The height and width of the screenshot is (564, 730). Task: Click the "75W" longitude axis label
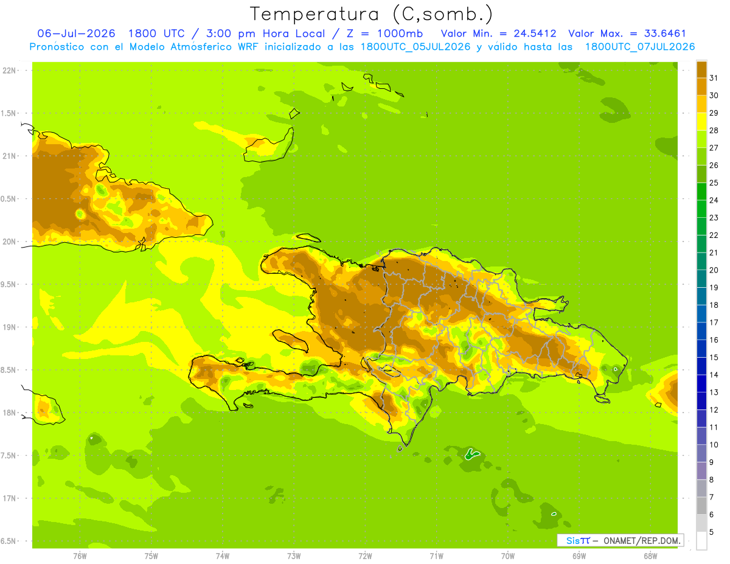[x=151, y=556]
